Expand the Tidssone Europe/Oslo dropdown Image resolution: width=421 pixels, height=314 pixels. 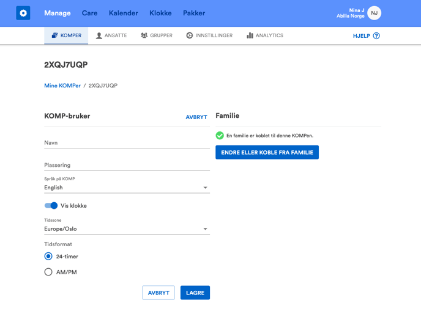[x=127, y=228]
